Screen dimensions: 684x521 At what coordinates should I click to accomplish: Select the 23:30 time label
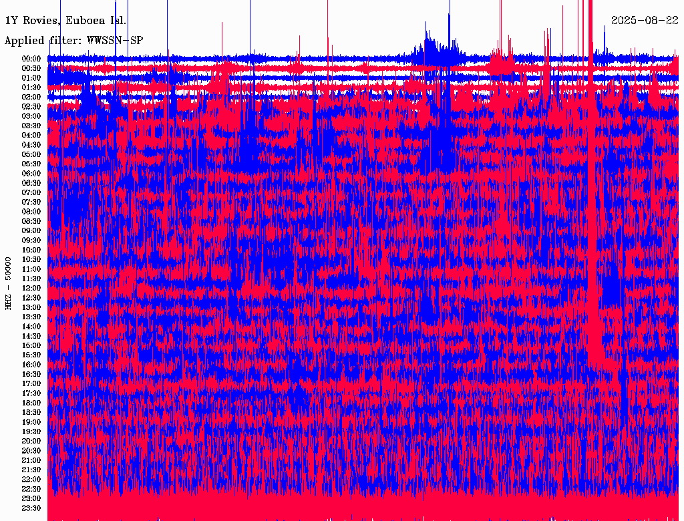click(31, 508)
